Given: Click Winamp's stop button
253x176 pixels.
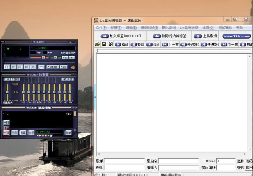Looking at the screenshot, I should click(x=27, y=67).
